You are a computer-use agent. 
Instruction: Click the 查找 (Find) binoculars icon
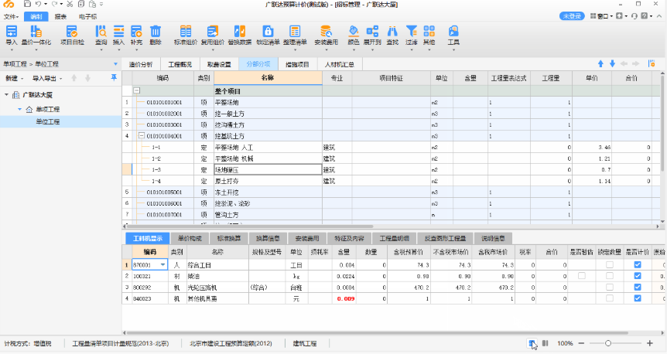click(x=392, y=34)
